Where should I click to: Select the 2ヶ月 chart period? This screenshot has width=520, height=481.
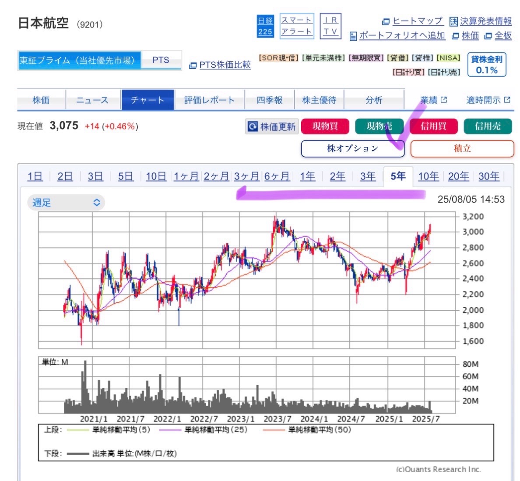[x=216, y=176]
